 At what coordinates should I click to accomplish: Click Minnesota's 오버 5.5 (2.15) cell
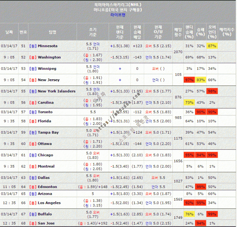(158, 46)
